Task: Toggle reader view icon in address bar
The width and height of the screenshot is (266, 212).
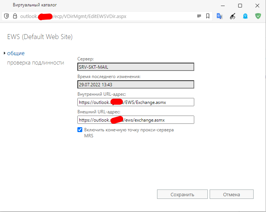Action: [x=199, y=16]
